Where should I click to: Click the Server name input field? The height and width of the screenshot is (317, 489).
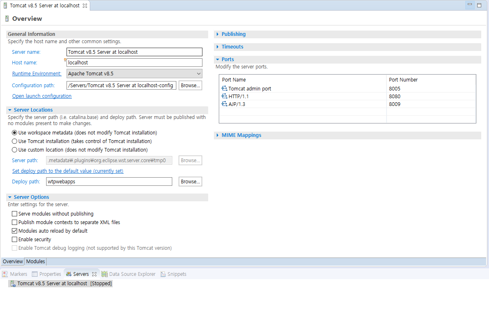(x=134, y=52)
